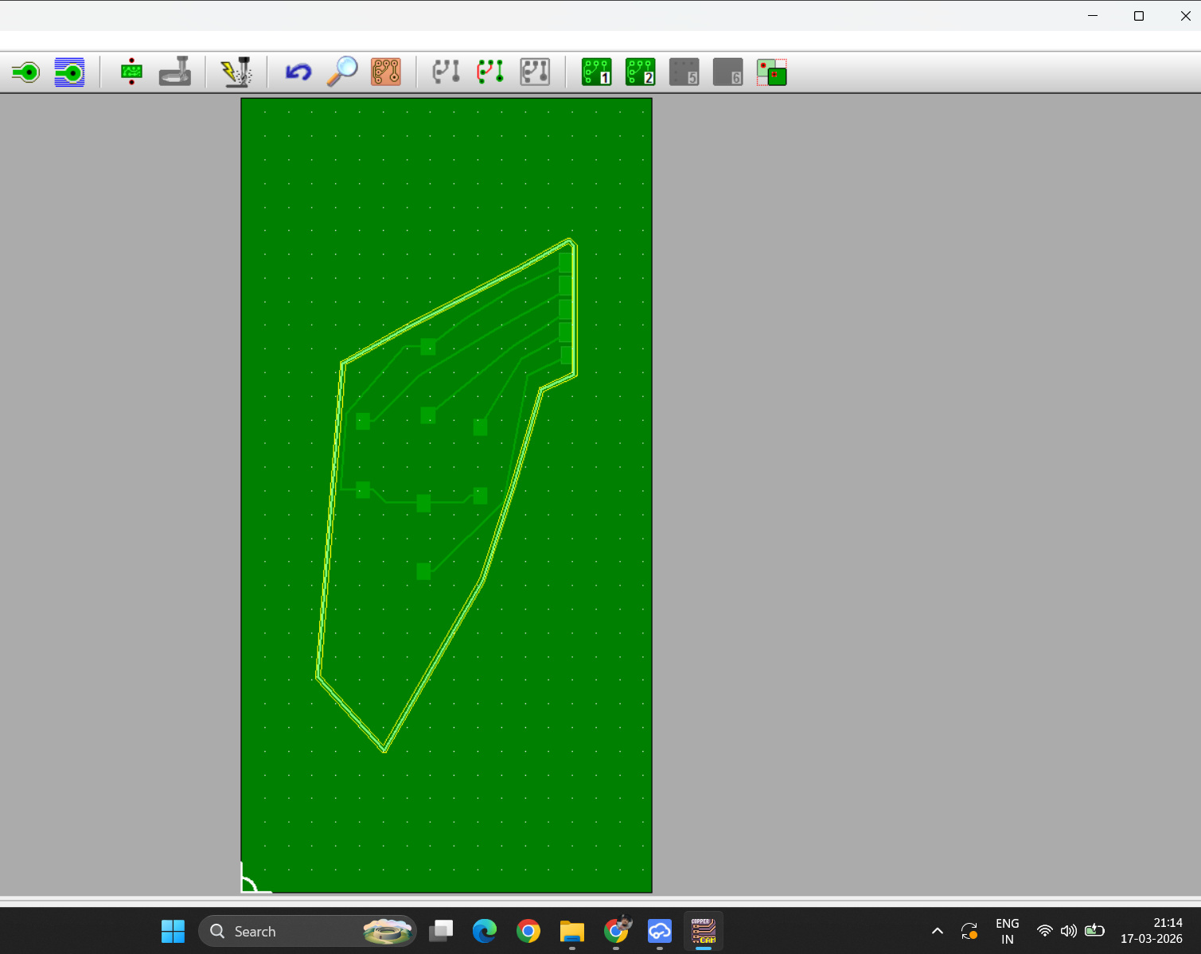Open the Windows Start menu

173,931
